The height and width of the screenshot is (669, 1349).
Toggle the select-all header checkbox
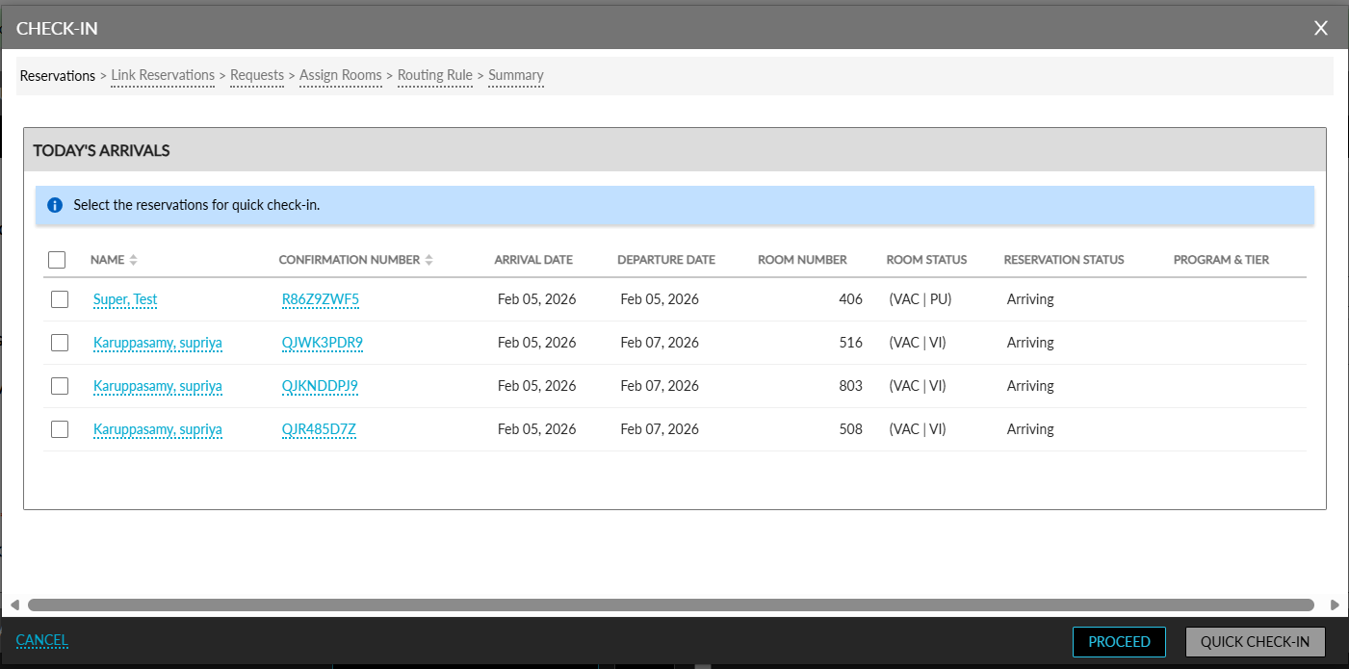pyautogui.click(x=57, y=260)
